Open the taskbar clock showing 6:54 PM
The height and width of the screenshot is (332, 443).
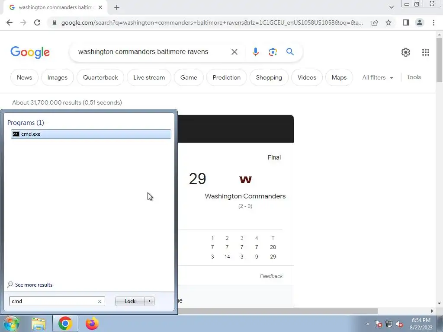[421, 324]
